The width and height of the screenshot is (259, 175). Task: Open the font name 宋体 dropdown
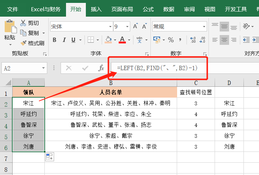[110, 26]
